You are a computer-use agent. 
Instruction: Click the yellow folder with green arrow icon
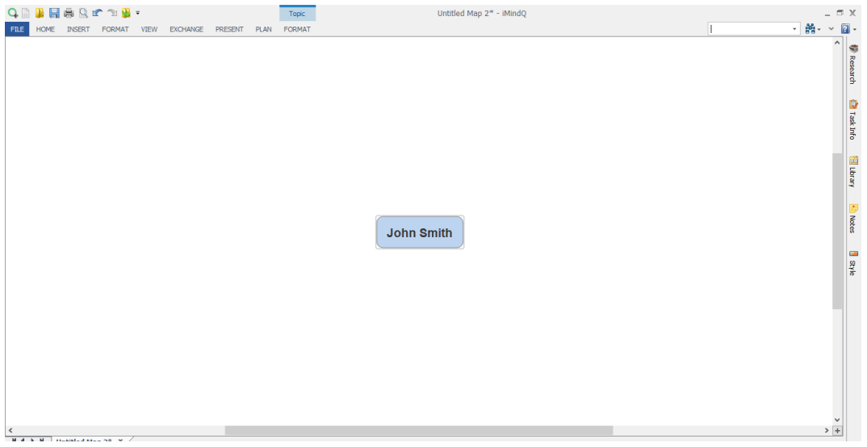[x=126, y=13]
